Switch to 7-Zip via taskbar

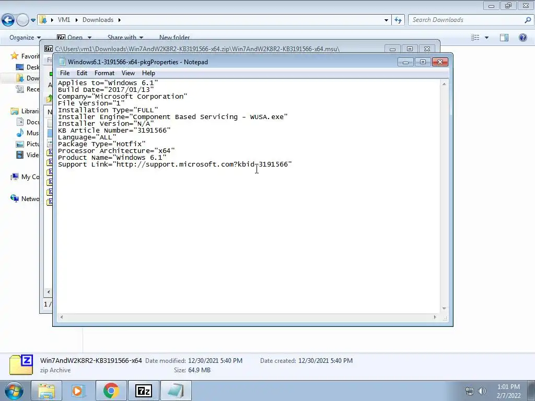click(x=143, y=391)
